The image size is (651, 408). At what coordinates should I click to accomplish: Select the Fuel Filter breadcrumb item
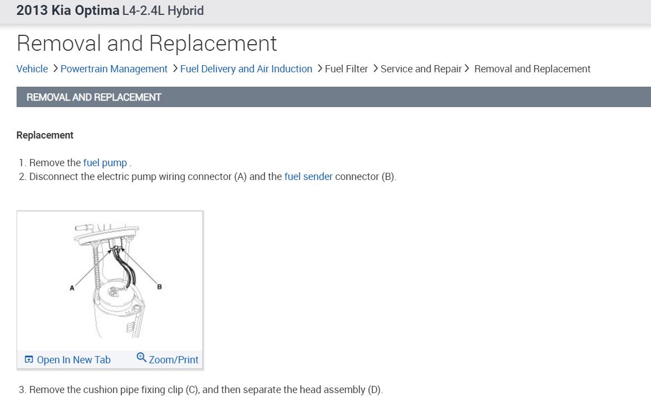347,69
